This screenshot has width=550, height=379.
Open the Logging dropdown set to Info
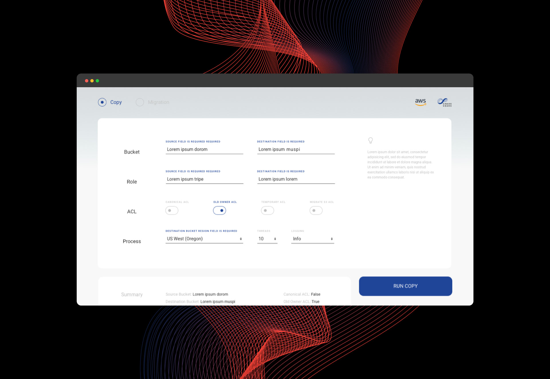click(312, 238)
